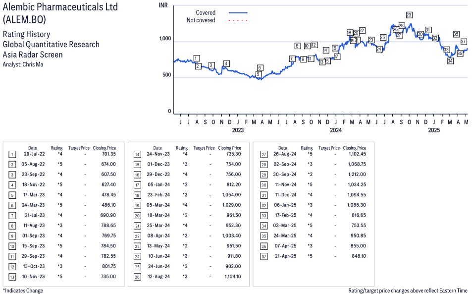Click the *Indicates Change footnote
473x294 pixels.
[x=23, y=291]
